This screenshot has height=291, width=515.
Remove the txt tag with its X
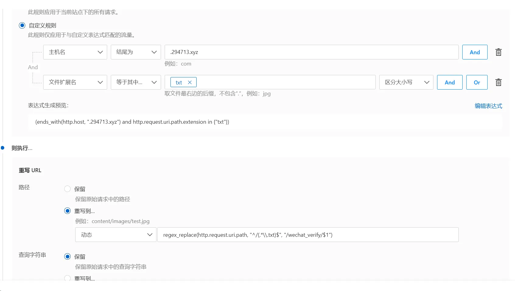[x=190, y=82]
